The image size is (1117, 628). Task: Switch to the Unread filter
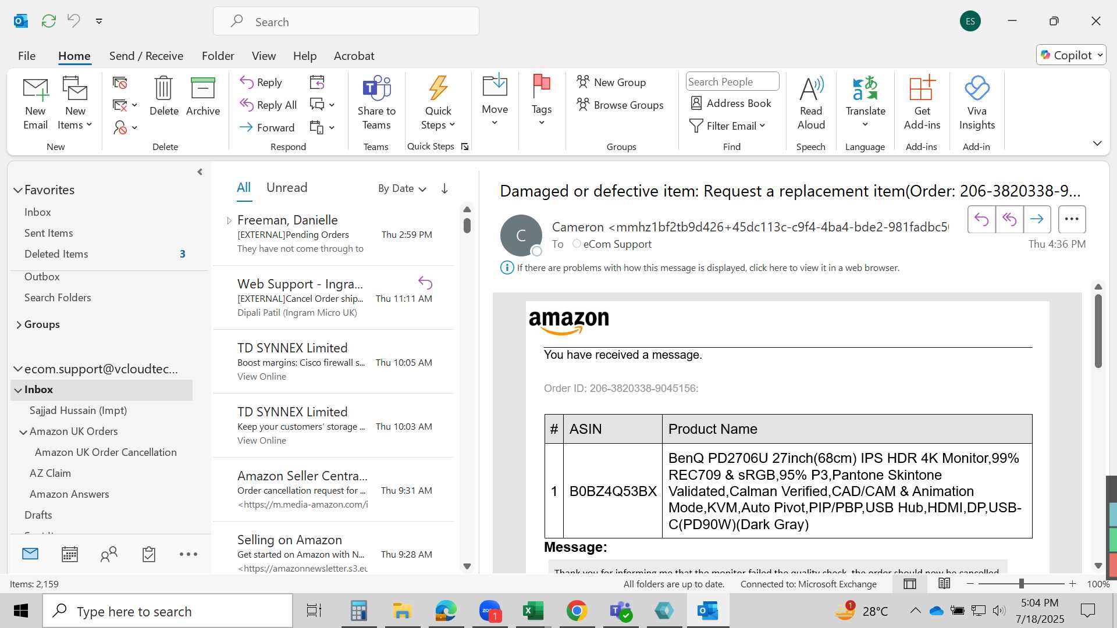click(x=287, y=188)
